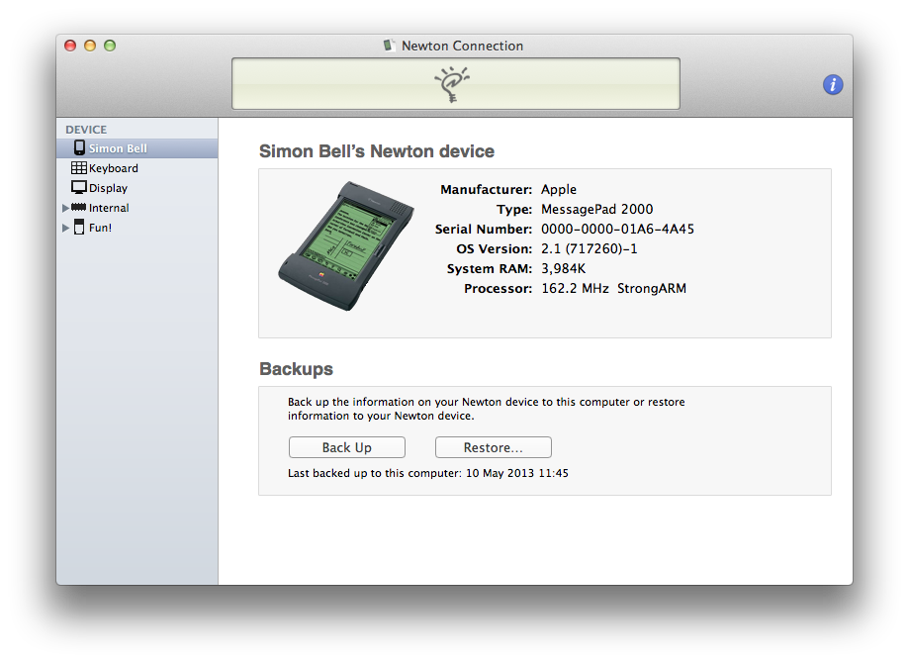Close the Newton Connection window
909x663 pixels.
[70, 46]
